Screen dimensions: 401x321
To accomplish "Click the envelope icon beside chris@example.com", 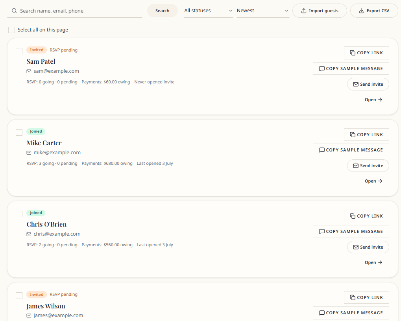I will pyautogui.click(x=29, y=234).
